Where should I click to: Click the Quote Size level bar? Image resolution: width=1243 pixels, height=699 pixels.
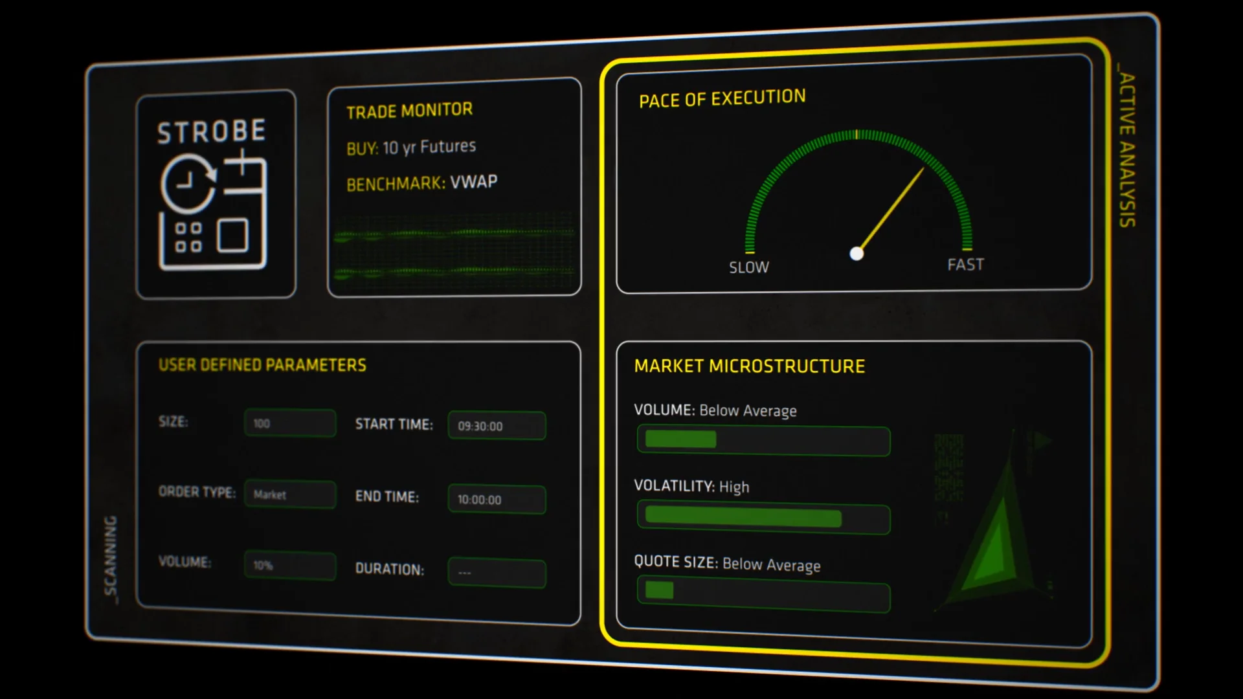coord(763,595)
